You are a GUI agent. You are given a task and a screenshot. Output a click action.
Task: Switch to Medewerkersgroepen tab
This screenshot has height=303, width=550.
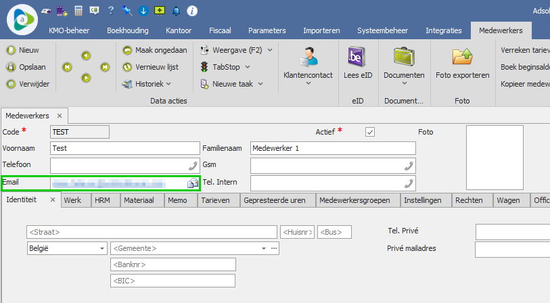pyautogui.click(x=358, y=200)
